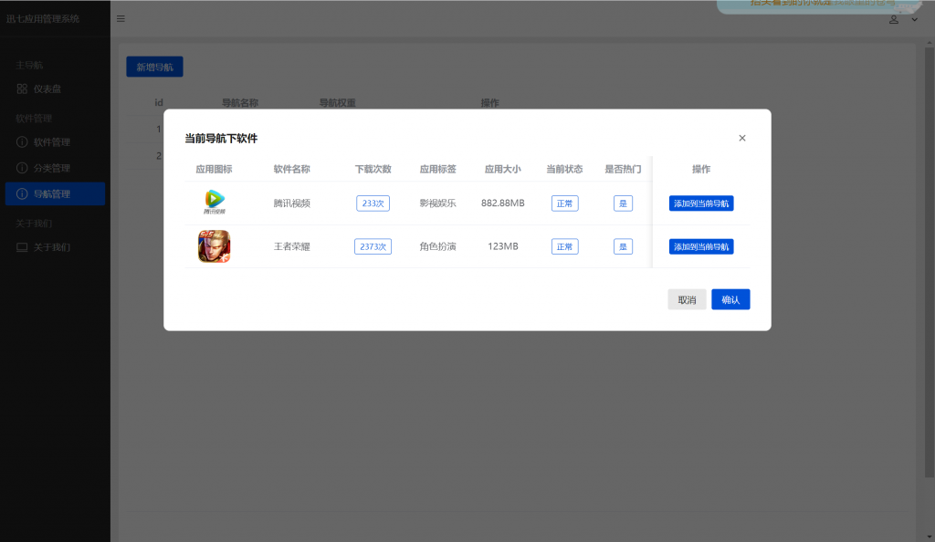This screenshot has height=542, width=935.
Task: Click the page vertical scrollbar
Action: click(x=929, y=262)
